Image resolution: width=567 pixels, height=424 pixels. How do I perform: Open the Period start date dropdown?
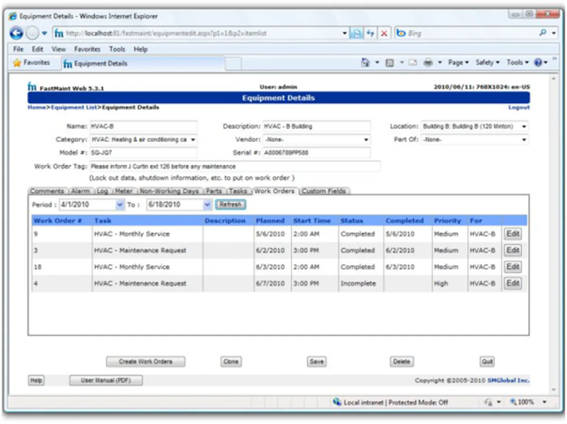(x=119, y=205)
